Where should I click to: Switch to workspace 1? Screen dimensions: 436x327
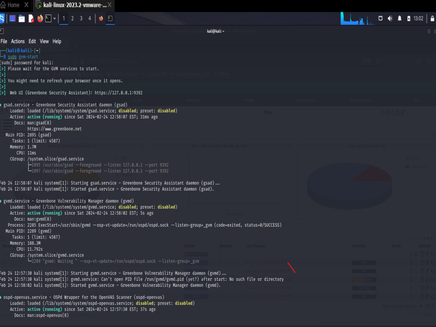pyautogui.click(x=64, y=18)
